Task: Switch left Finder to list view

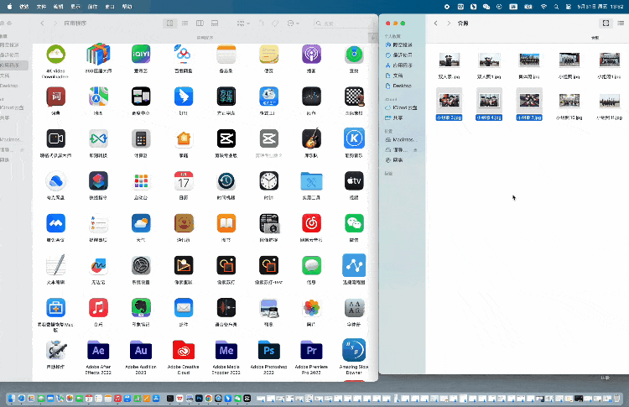Action: point(185,23)
